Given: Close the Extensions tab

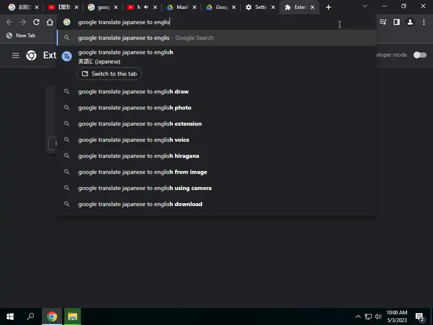Looking at the screenshot, I should (312, 8).
